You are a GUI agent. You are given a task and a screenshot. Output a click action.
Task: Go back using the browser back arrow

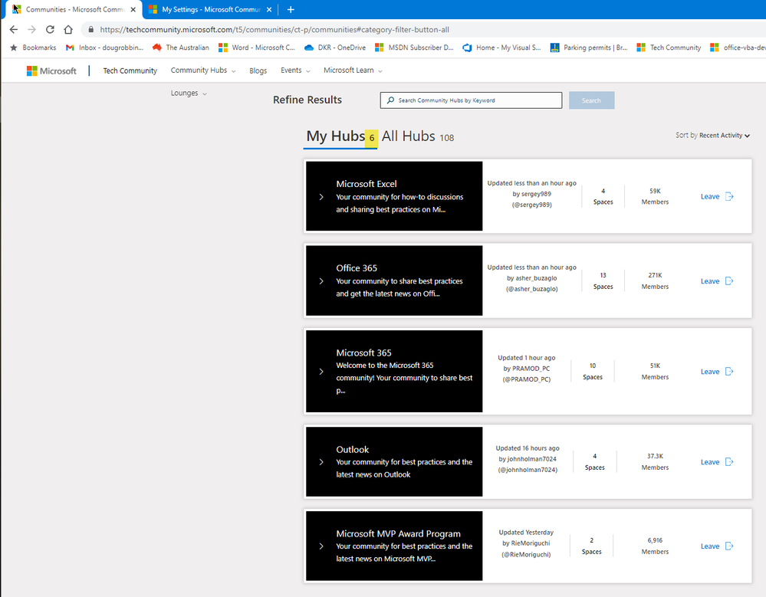[14, 29]
